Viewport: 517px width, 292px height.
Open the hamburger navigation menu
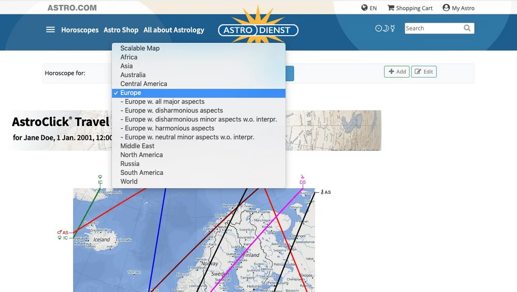click(x=51, y=29)
